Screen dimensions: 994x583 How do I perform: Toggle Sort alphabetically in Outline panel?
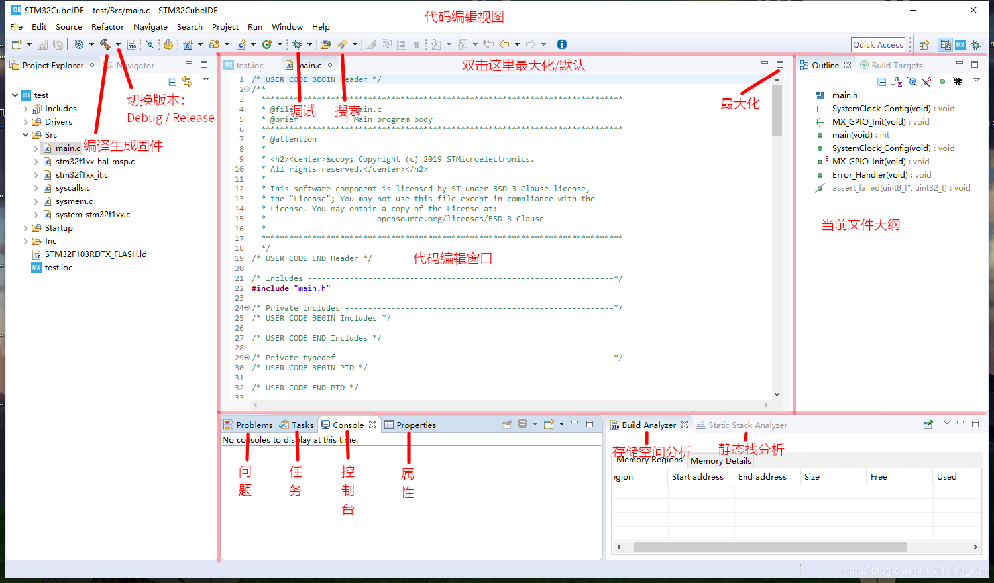pos(897,81)
